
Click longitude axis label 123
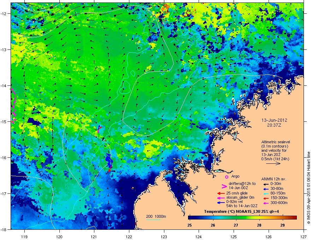click(164, 236)
